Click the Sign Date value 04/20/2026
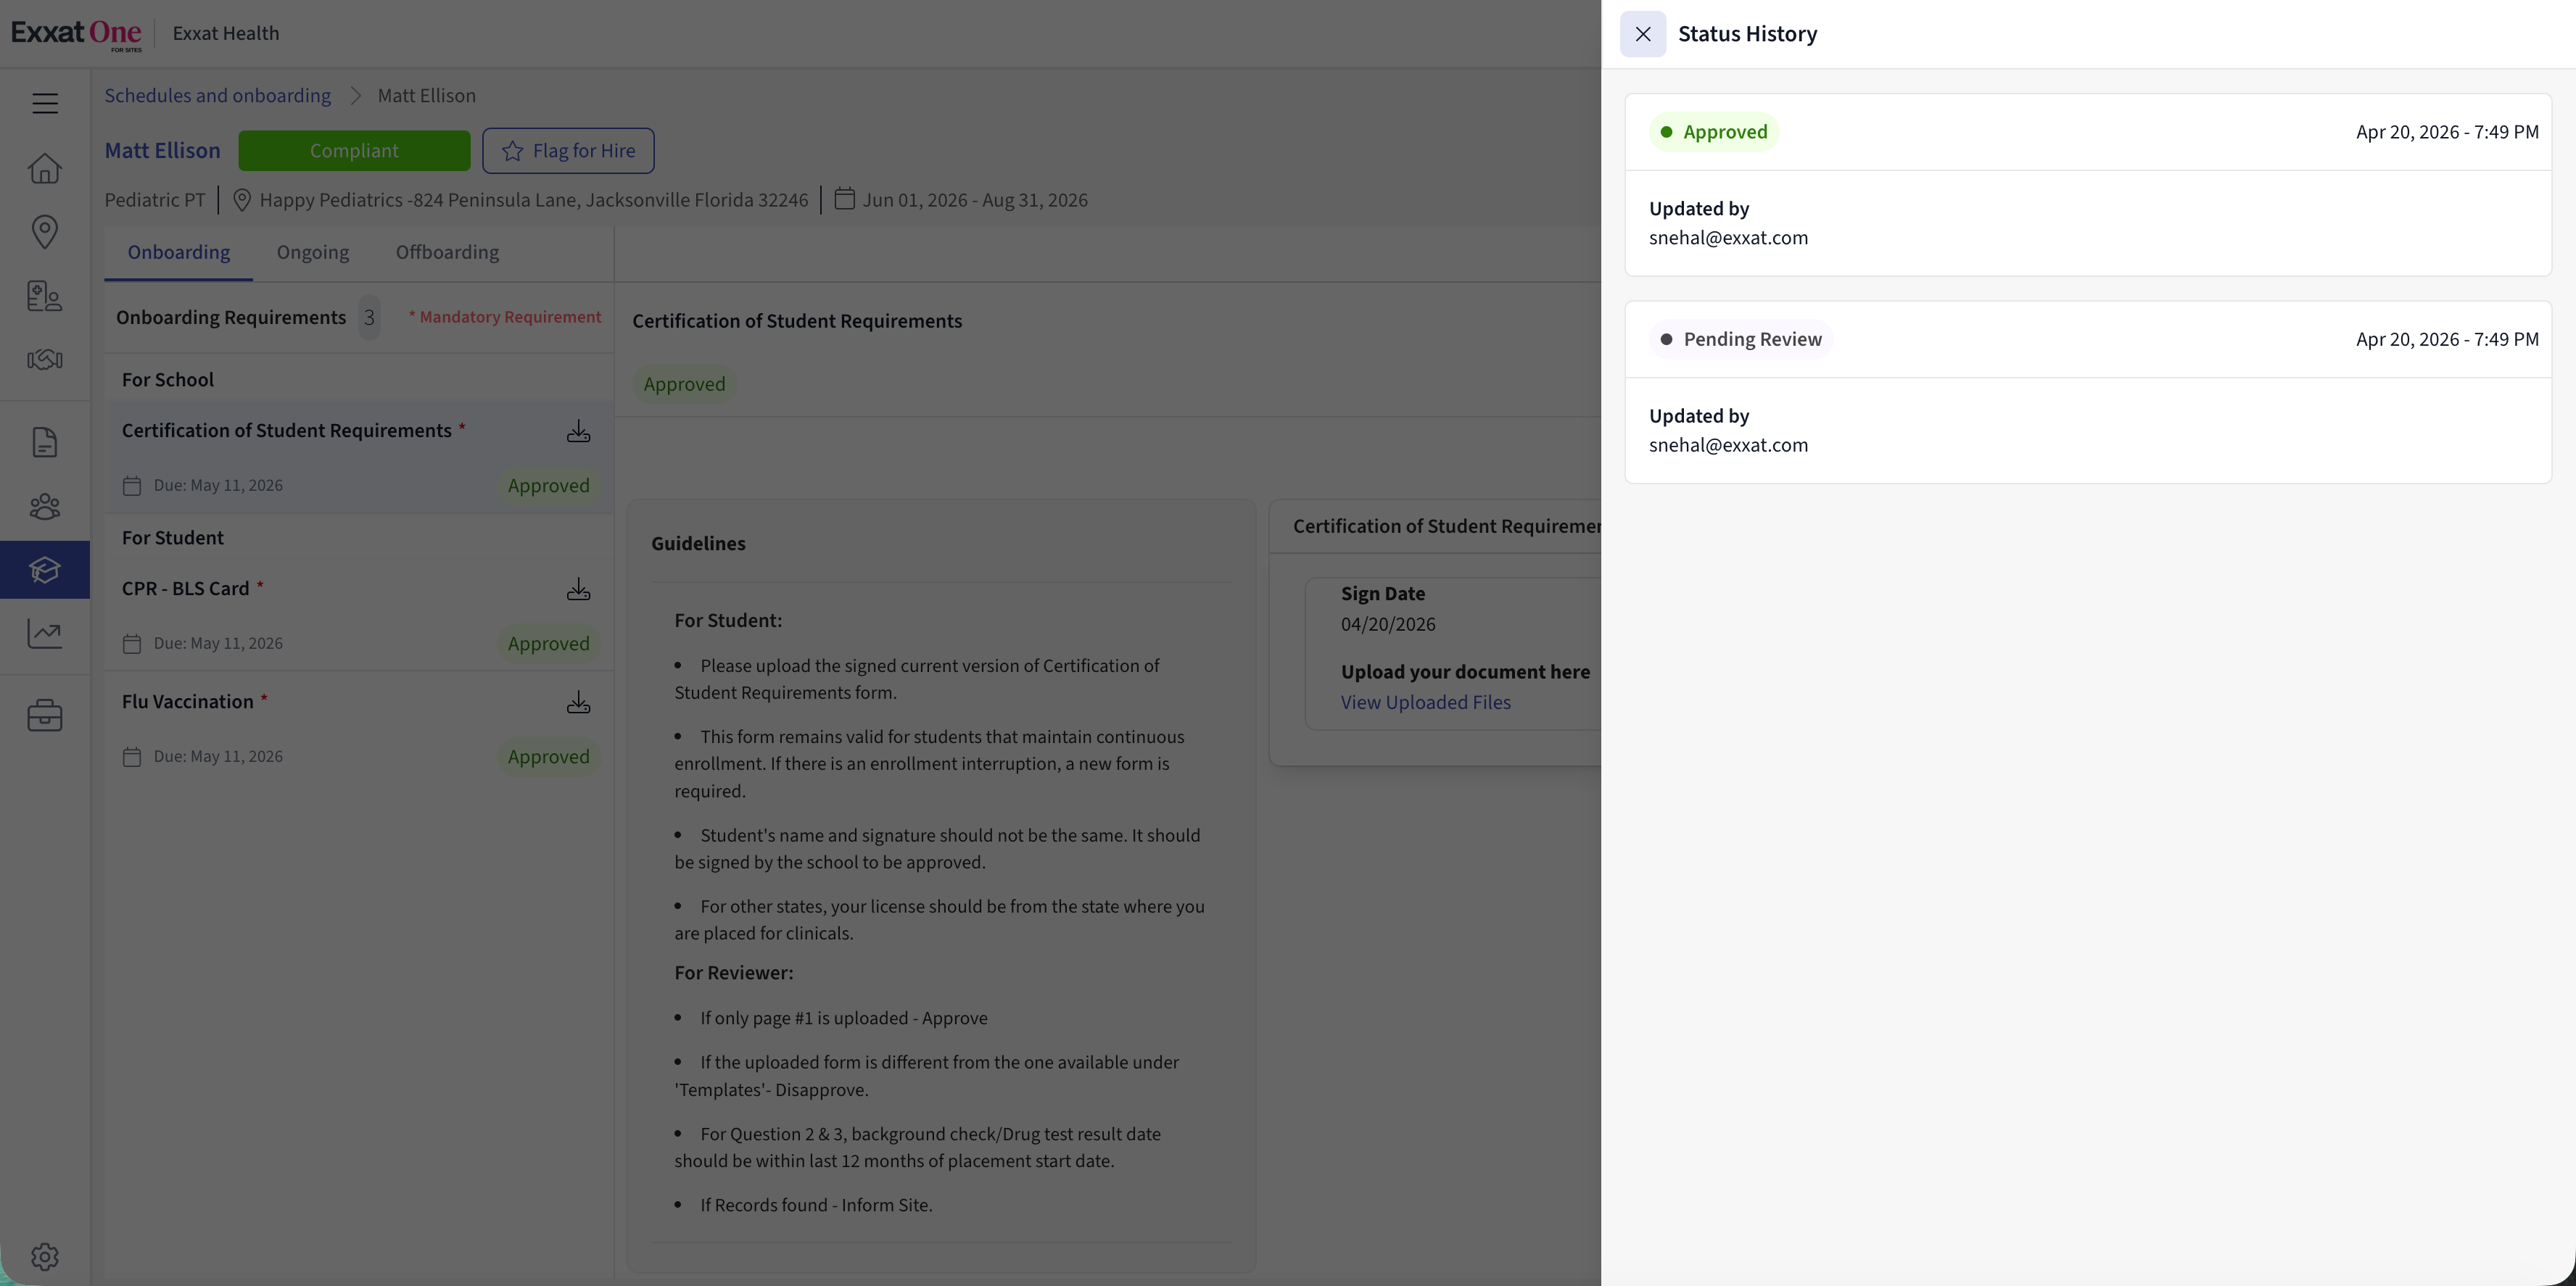Viewport: 2576px width, 1286px height. [1388, 624]
